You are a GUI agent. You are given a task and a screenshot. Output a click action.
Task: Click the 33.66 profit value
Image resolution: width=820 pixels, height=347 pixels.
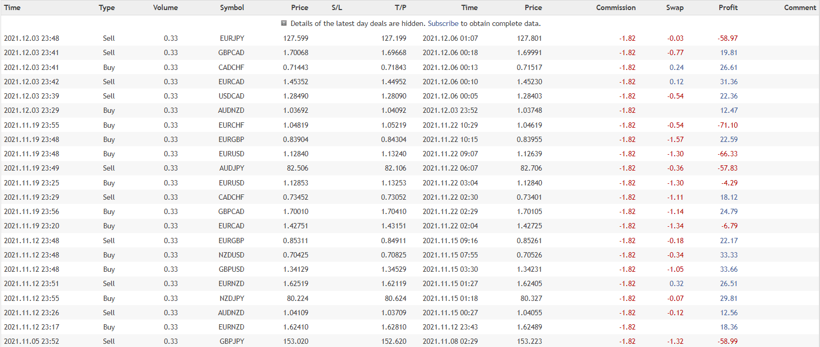tap(729, 269)
